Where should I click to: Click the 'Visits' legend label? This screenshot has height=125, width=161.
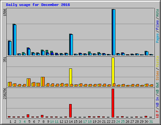[158, 62]
